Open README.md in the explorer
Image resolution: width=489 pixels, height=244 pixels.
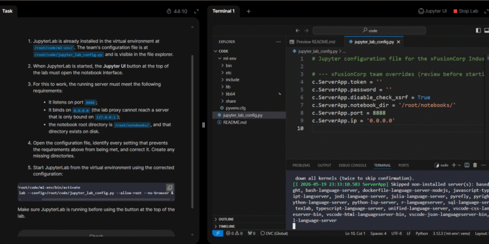tap(235, 122)
